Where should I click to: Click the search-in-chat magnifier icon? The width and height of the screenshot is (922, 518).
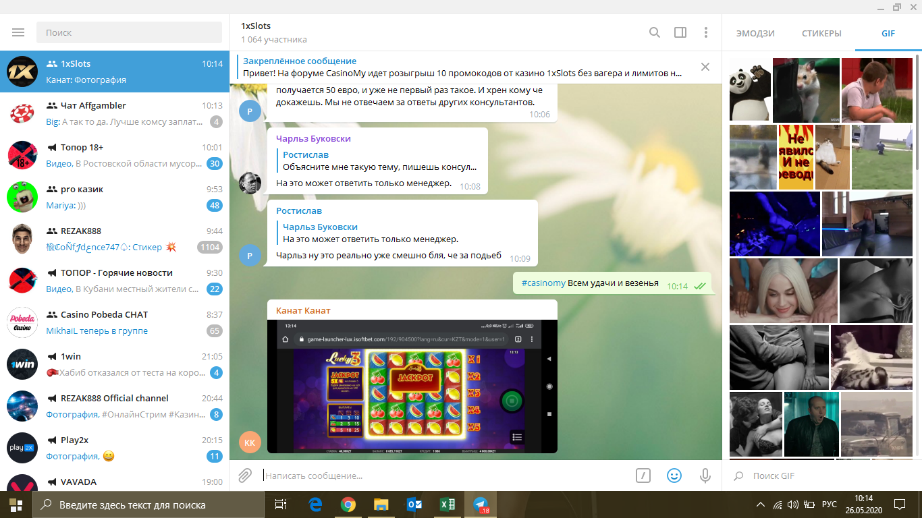654,32
